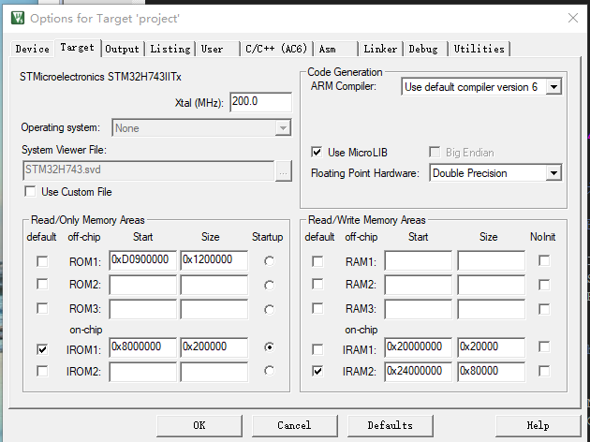The width and height of the screenshot is (590, 442).
Task: Check the ROM3 default checkbox
Action: coord(42,308)
